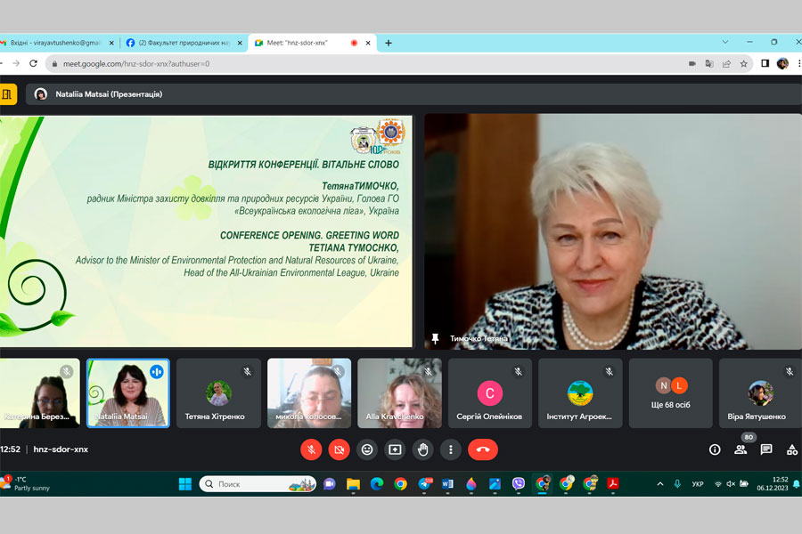The image size is (802, 534).
Task: Click the share page icon in address bar
Action: [726, 64]
